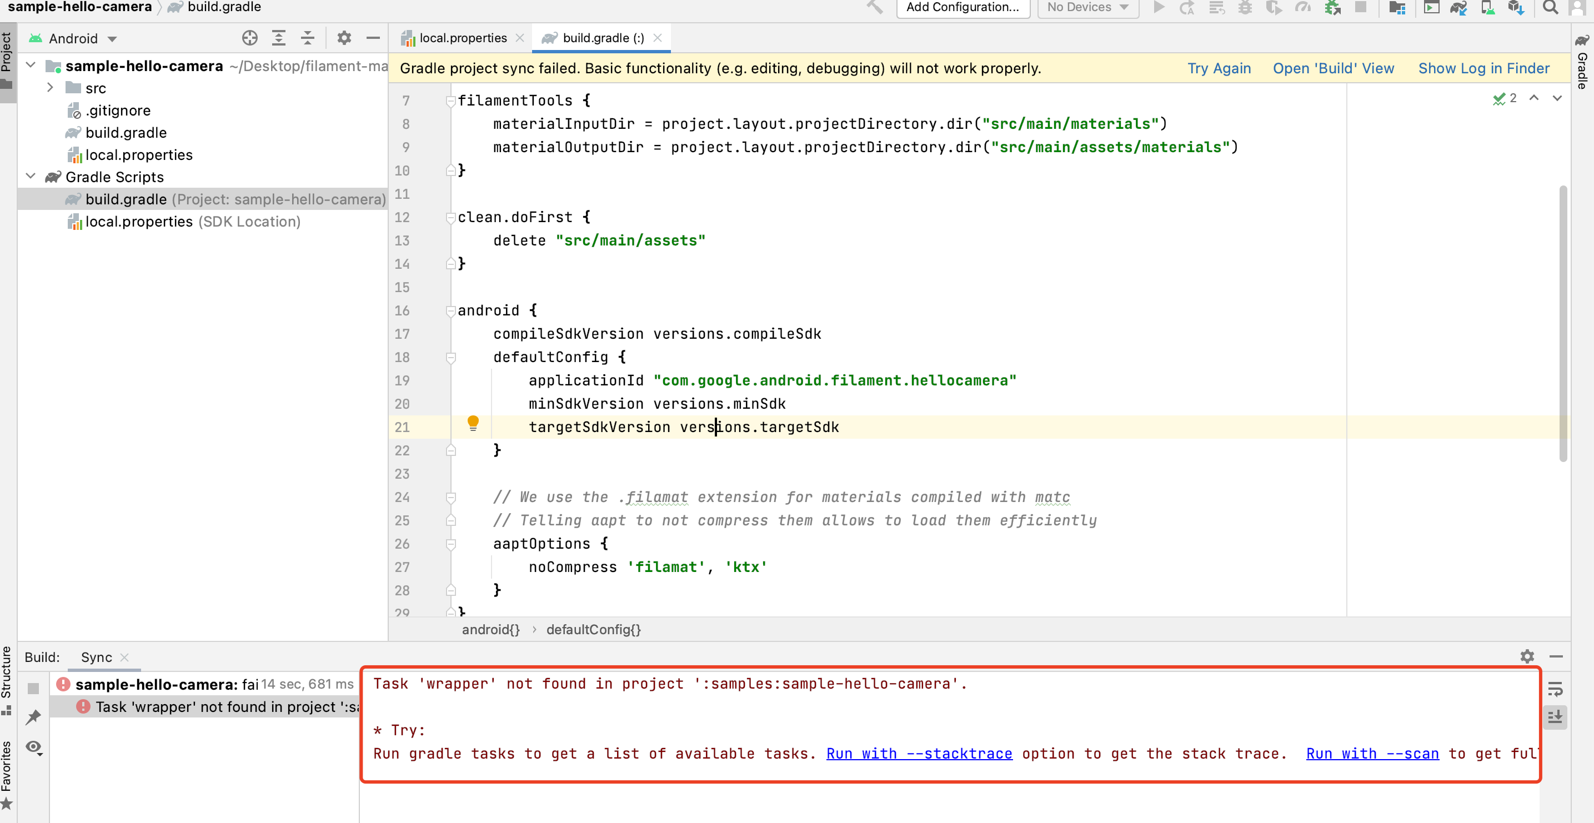Toggle scroll-to-end in the build output panel
The height and width of the screenshot is (823, 1594).
1556,717
